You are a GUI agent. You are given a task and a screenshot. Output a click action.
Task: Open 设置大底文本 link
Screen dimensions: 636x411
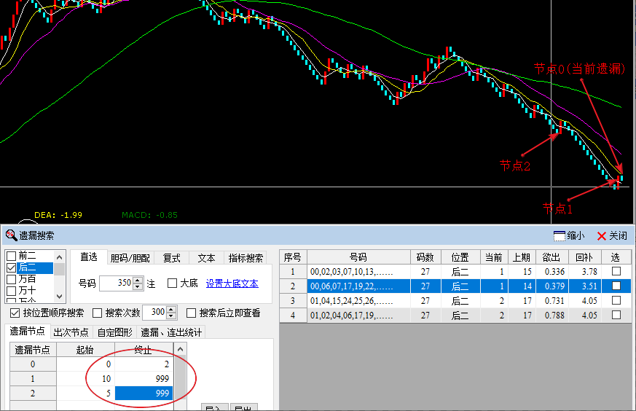point(232,283)
